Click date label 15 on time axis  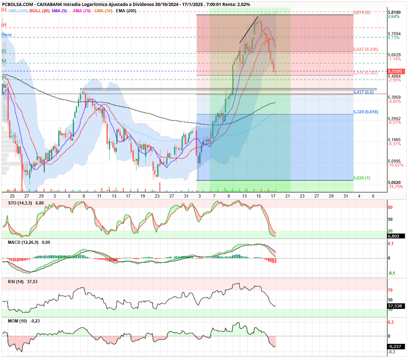coord(259,196)
